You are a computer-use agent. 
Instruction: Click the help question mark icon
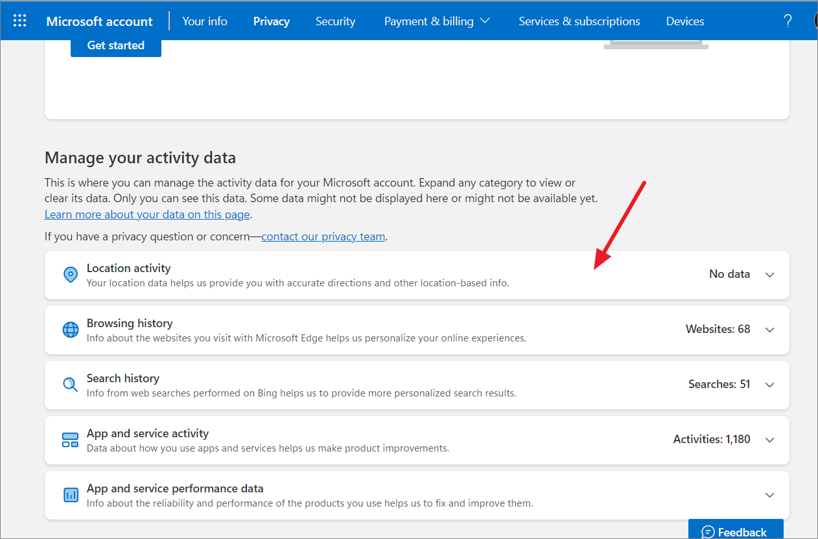pyautogui.click(x=788, y=21)
